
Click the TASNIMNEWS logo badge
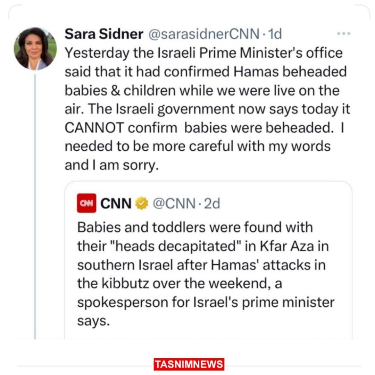pyautogui.click(x=189, y=364)
